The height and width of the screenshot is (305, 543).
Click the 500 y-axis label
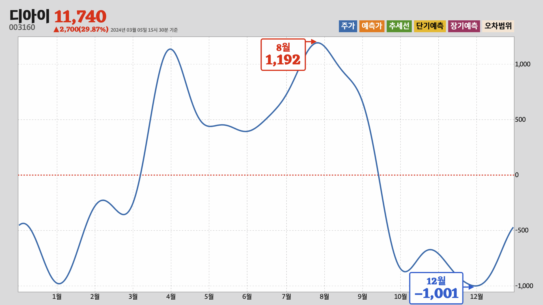520,119
